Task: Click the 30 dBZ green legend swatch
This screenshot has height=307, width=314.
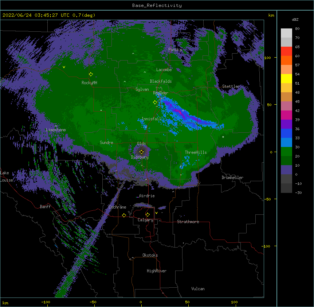Action: coord(286,152)
